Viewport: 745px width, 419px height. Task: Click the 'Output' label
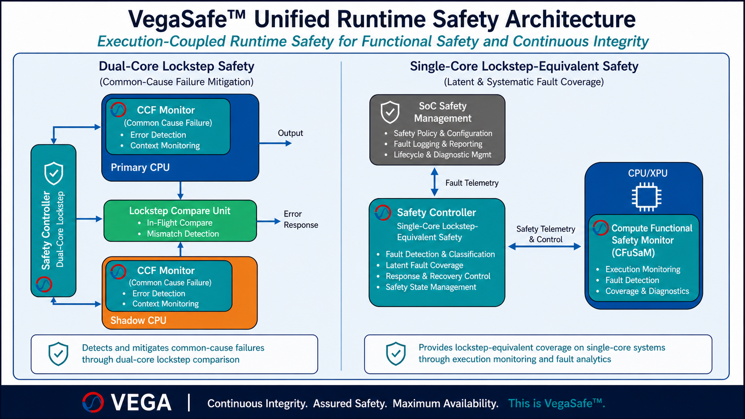(291, 133)
